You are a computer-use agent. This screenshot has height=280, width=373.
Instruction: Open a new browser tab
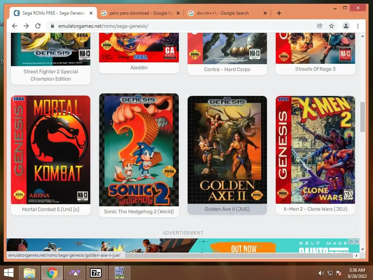(x=279, y=13)
